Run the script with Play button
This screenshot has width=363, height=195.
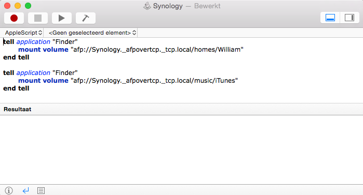(x=62, y=18)
